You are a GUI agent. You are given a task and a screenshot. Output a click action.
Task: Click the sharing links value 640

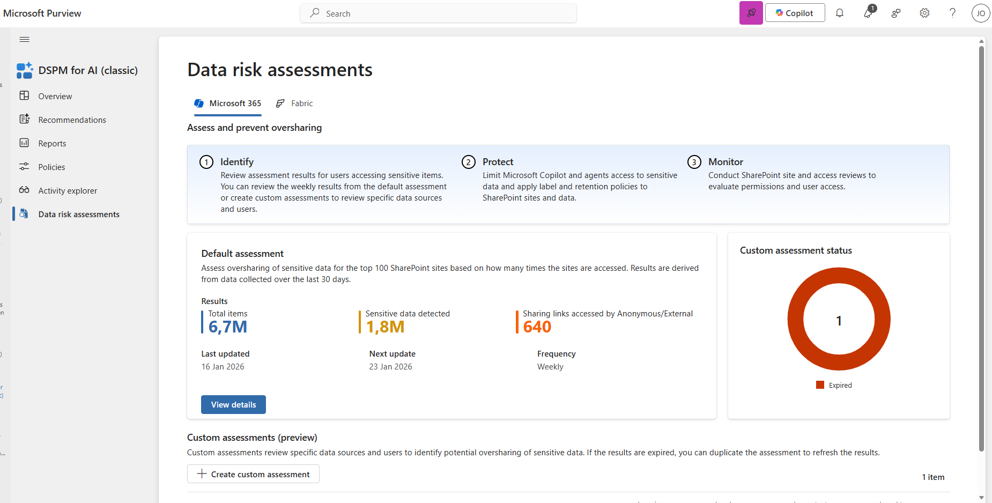coord(537,327)
